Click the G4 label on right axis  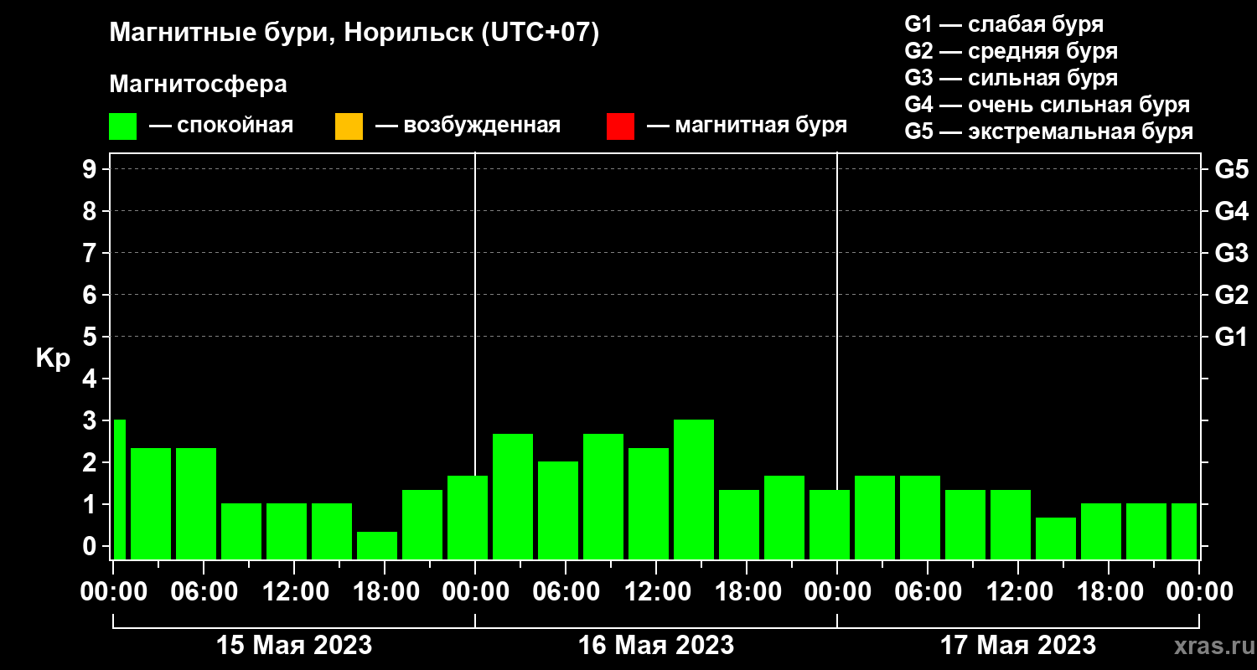(x=1231, y=211)
